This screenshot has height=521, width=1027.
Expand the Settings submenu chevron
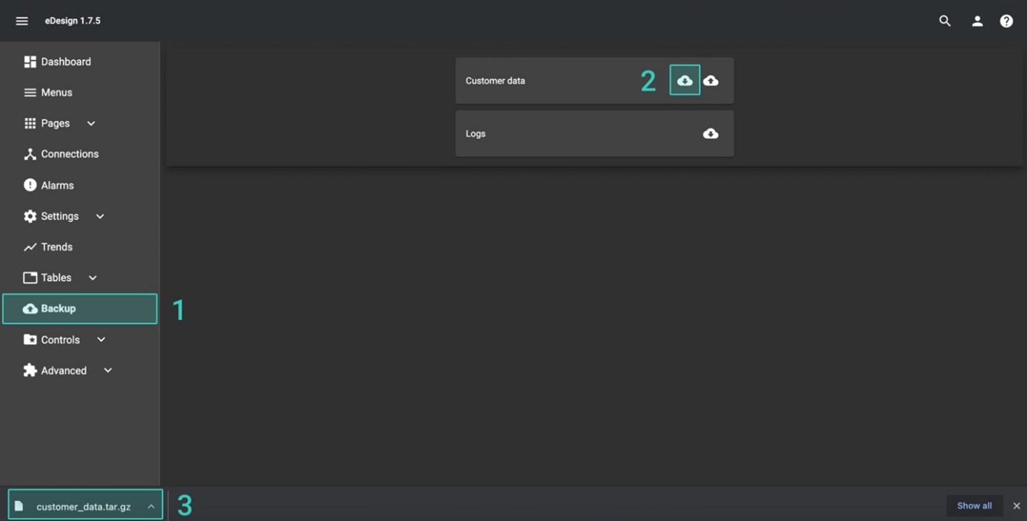point(100,216)
